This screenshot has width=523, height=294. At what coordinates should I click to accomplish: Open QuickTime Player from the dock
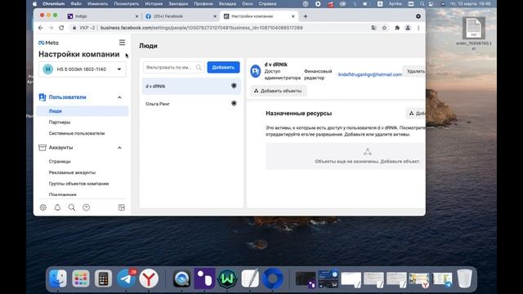click(x=181, y=278)
